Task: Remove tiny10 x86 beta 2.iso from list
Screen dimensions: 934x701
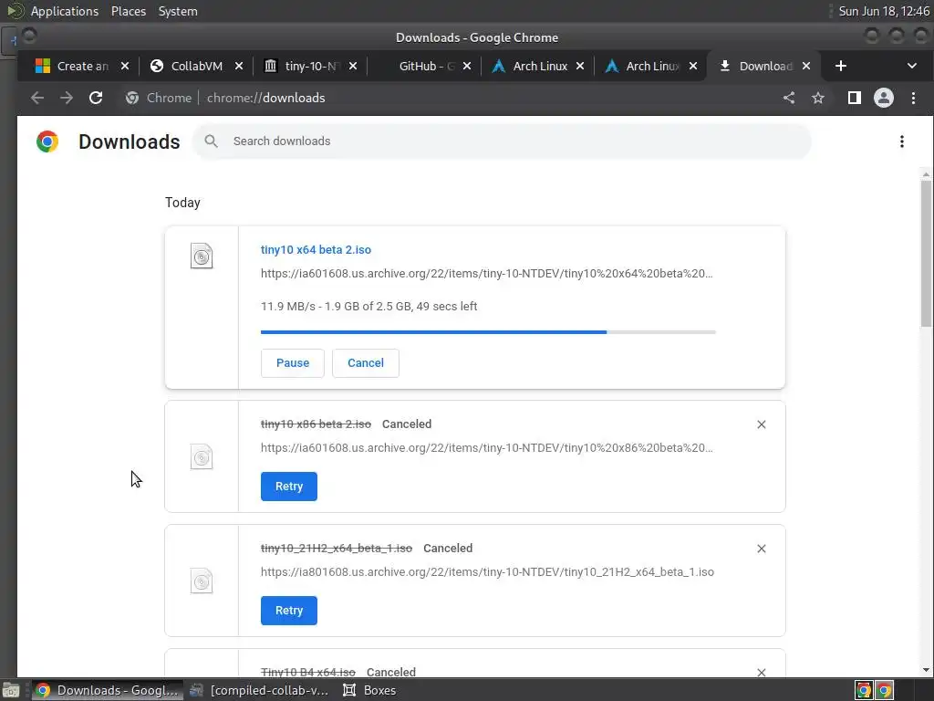Action: click(762, 424)
